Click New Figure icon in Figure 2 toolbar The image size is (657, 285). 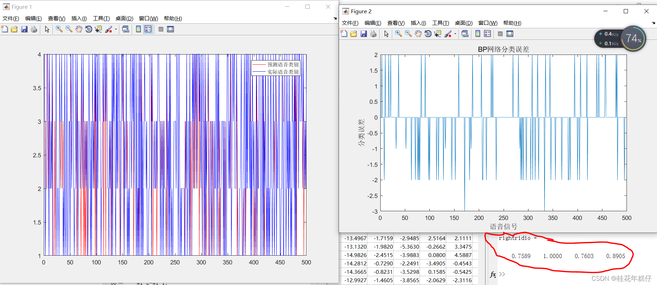344,34
